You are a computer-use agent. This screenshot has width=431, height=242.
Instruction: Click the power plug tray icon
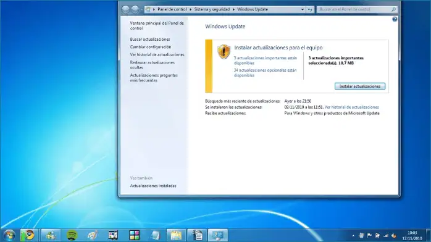[378, 235]
